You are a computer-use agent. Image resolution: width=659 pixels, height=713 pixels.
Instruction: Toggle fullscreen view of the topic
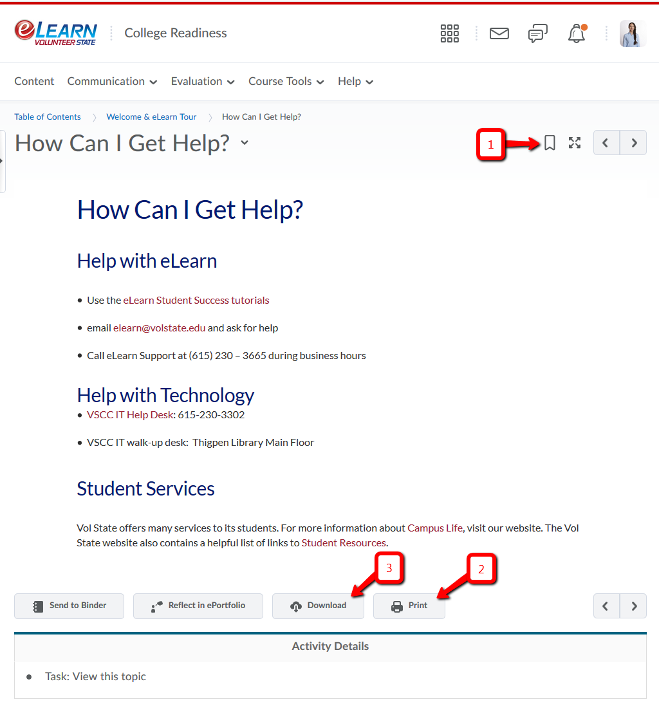click(575, 143)
